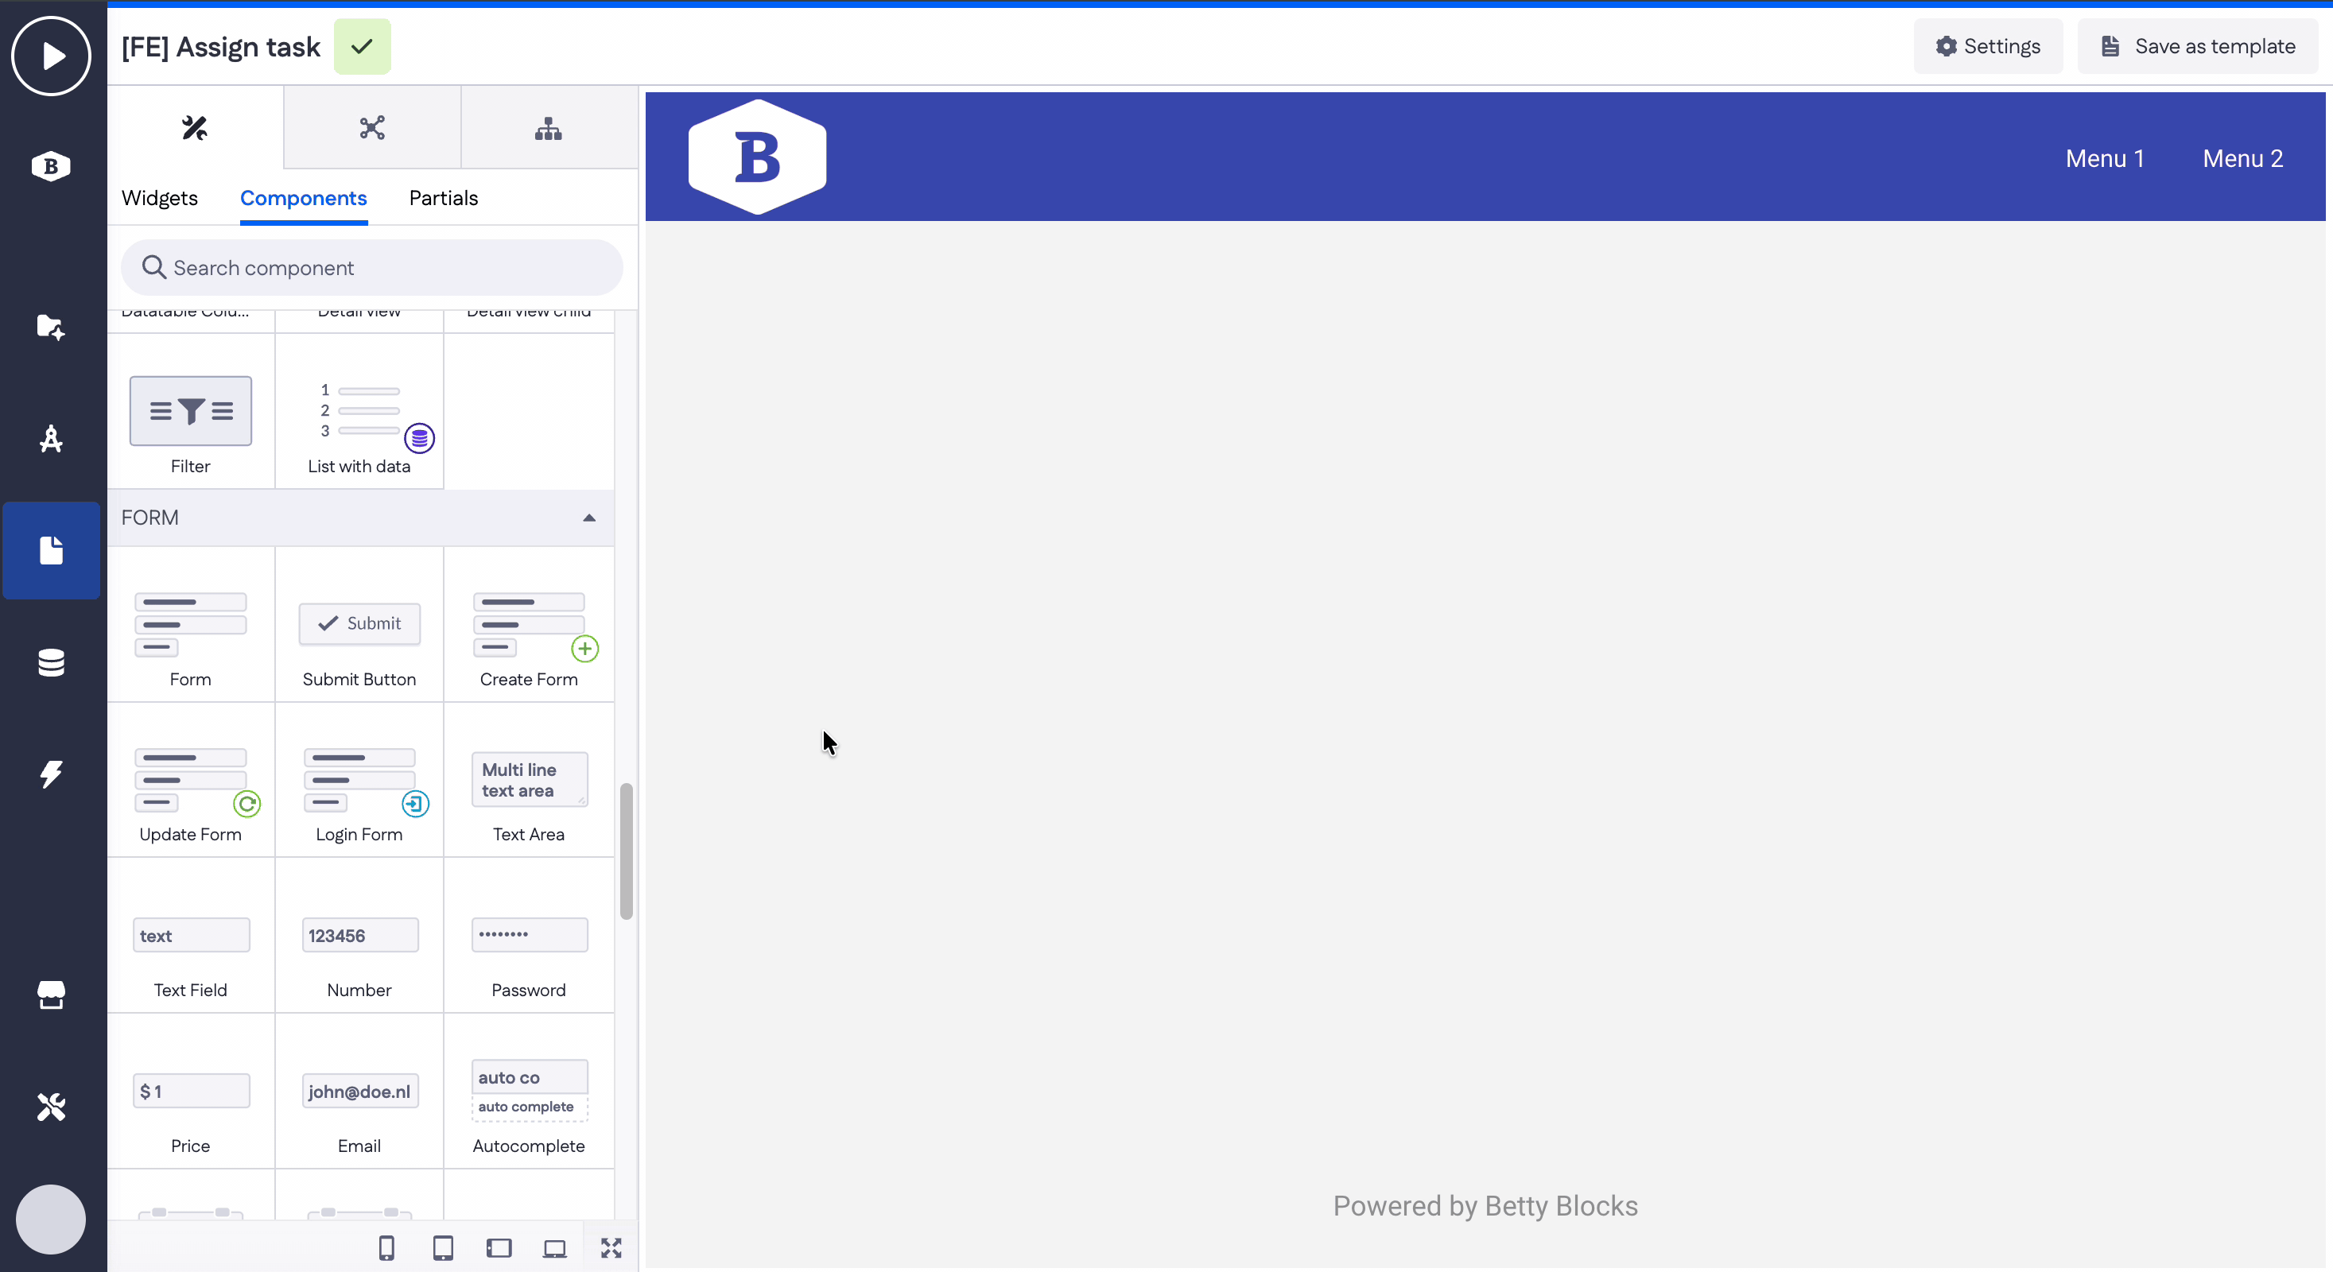Open the Partials tab
Viewport: 2333px width, 1272px height.
click(x=443, y=198)
